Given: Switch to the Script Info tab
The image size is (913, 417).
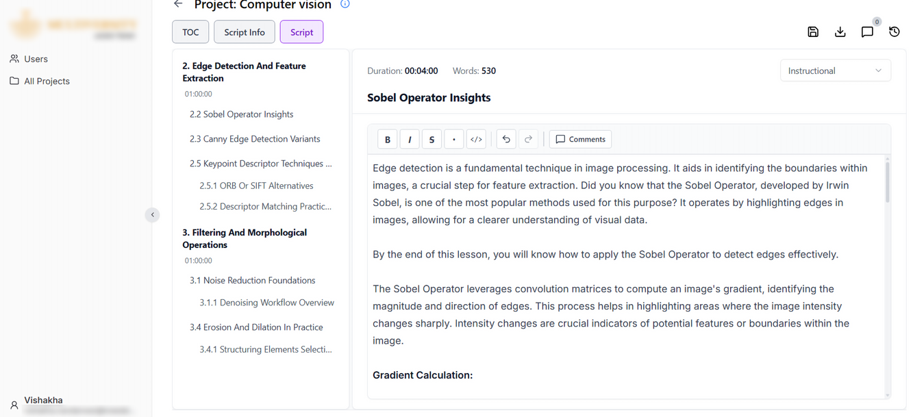Looking at the screenshot, I should pos(245,32).
